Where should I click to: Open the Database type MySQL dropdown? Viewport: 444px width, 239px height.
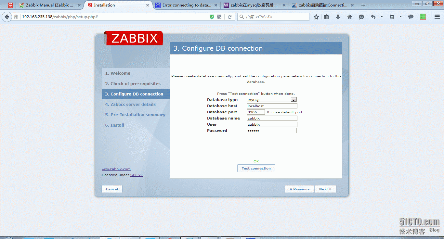click(x=272, y=100)
